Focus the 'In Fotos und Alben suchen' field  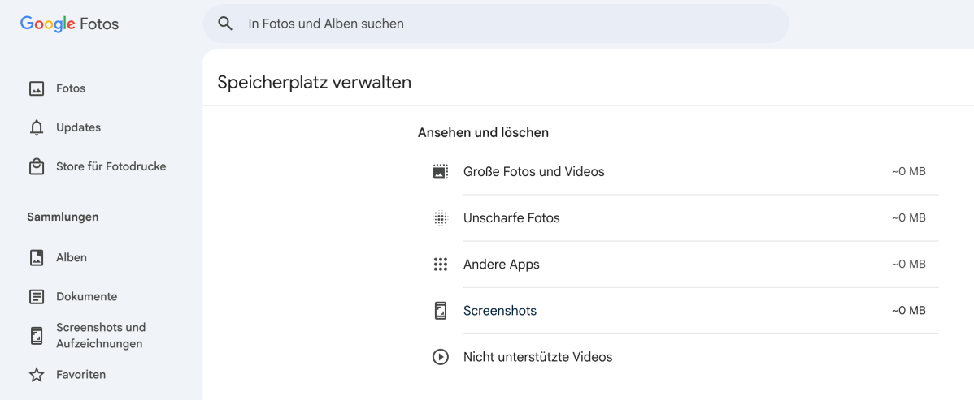click(496, 24)
